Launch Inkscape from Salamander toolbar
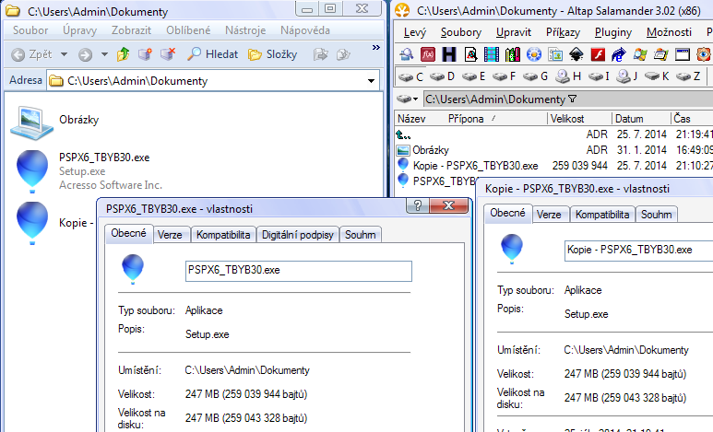Viewport: 713px width, 432px height. [x=576, y=55]
